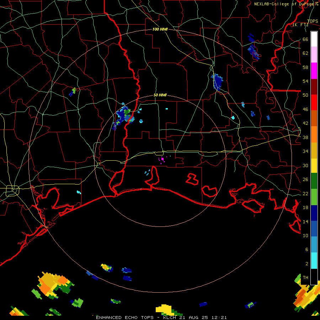Click the 'TH' legend label
The width and height of the screenshot is (320, 320).
click(305, 277)
